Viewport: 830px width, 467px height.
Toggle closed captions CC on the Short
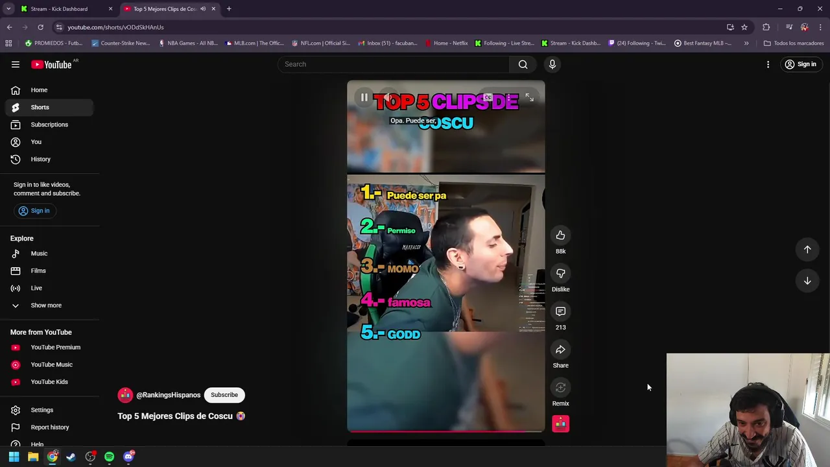pyautogui.click(x=488, y=98)
